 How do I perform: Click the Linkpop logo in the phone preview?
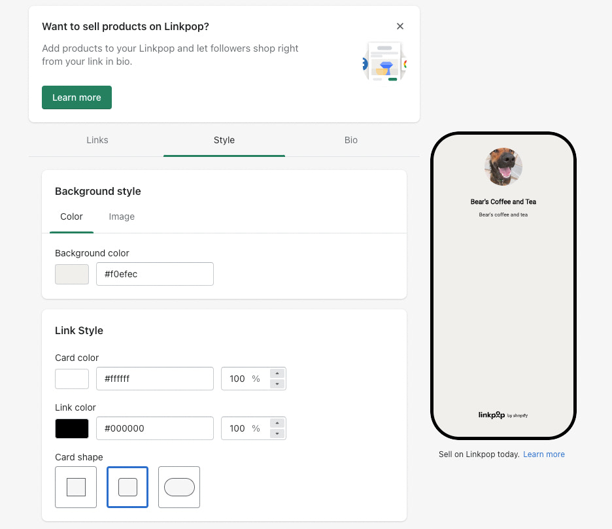503,415
